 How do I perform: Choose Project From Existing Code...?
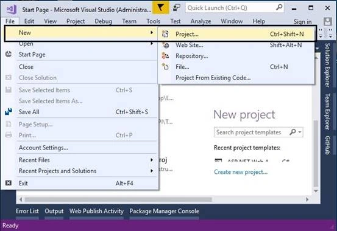click(x=236, y=78)
